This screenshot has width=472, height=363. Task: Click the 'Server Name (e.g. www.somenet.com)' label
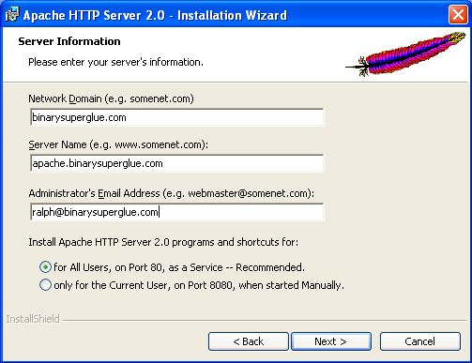(x=118, y=144)
